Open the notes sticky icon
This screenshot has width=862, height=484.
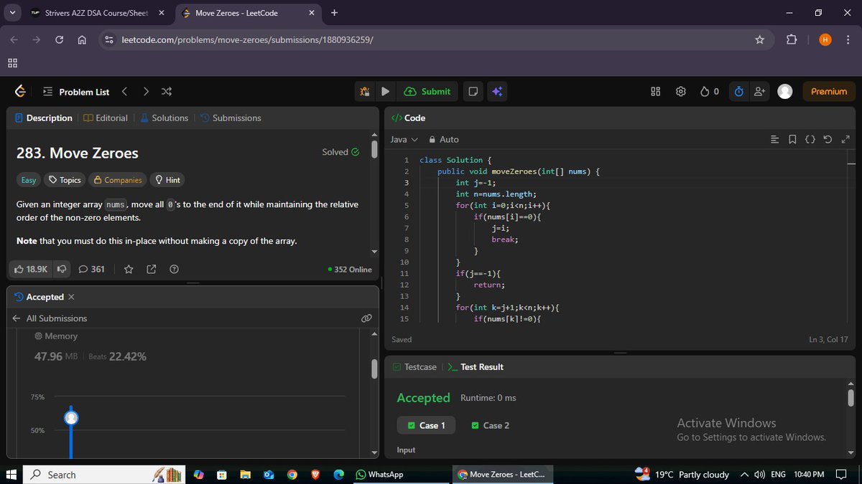coord(473,91)
